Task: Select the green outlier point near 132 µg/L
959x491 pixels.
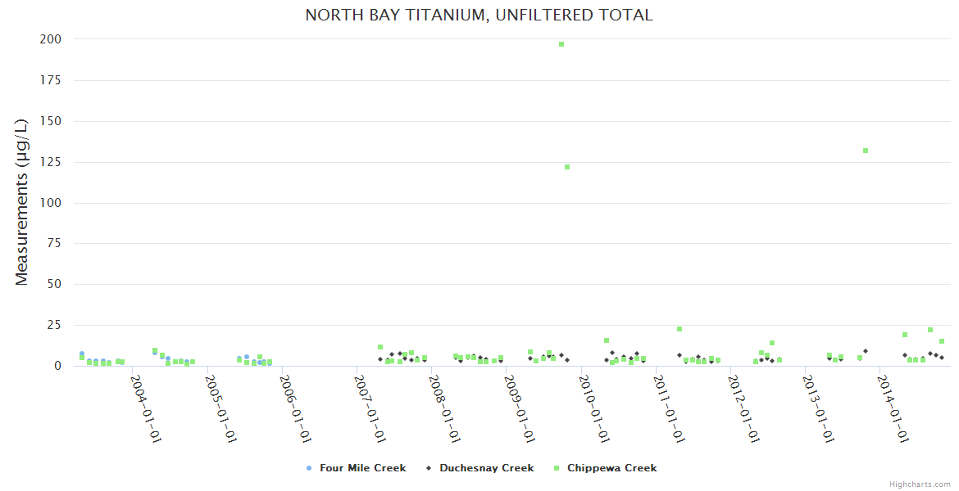Action: pyautogui.click(x=866, y=151)
